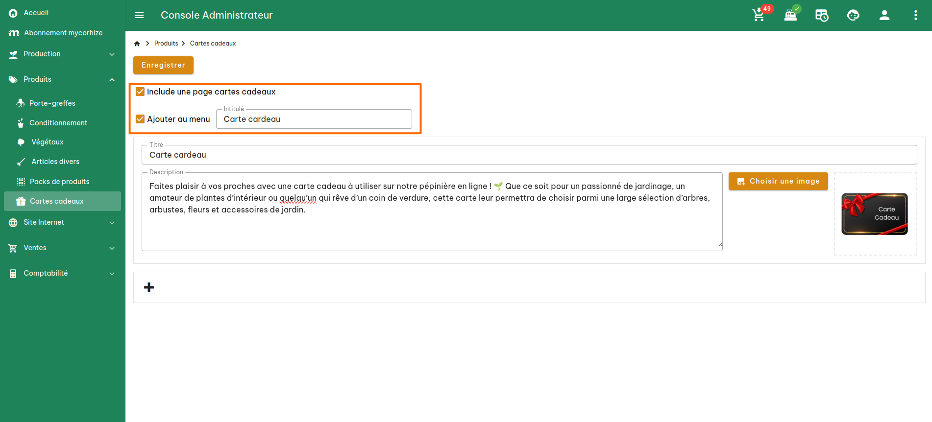Open the shopping cart with 49 items

[759, 15]
